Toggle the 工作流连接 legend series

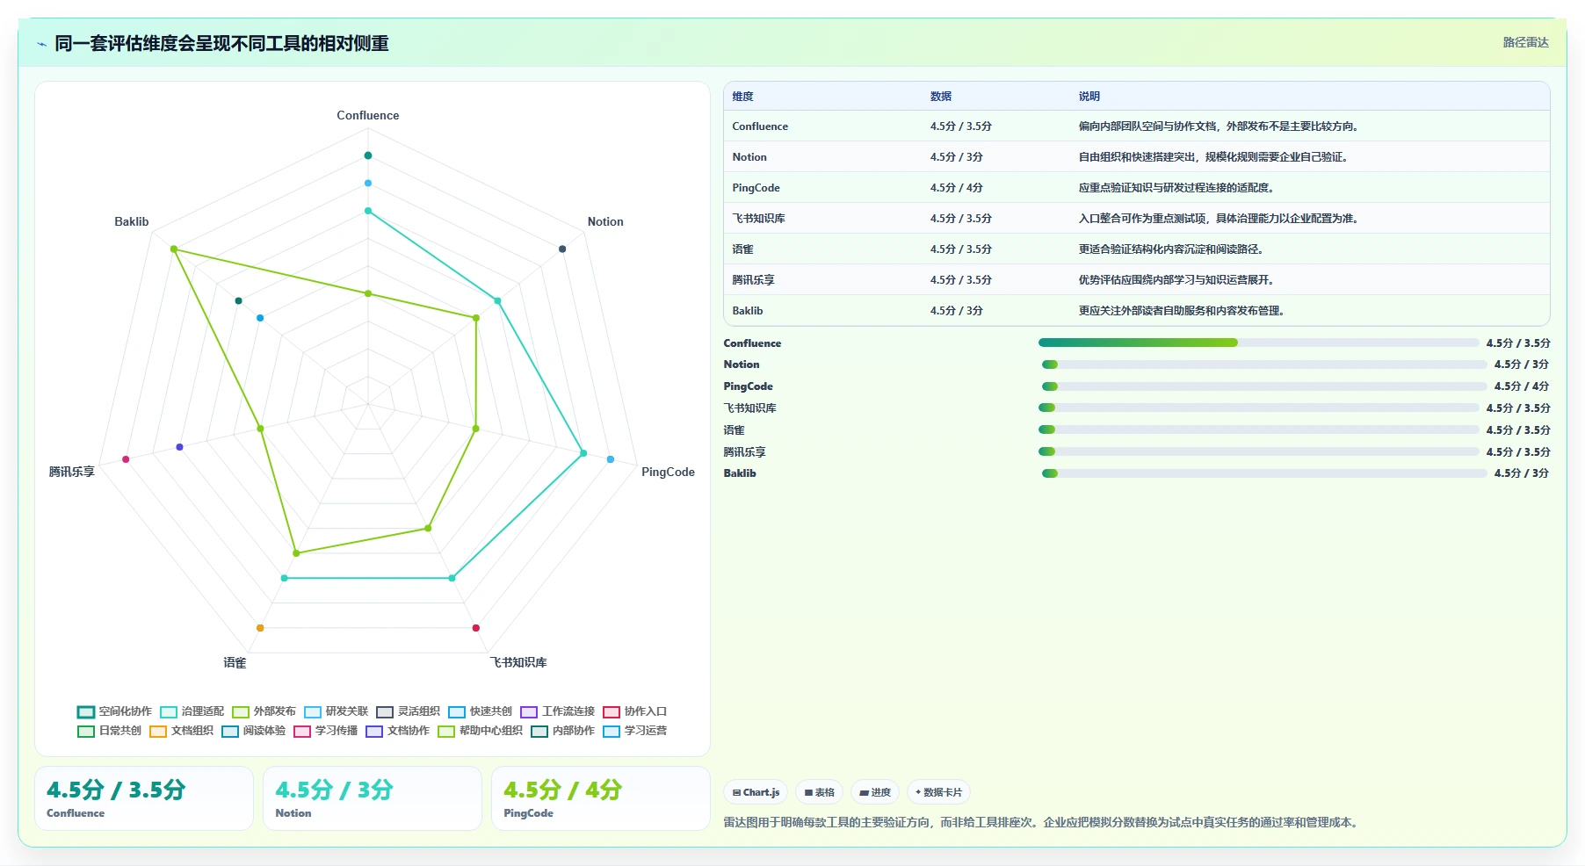point(557,711)
